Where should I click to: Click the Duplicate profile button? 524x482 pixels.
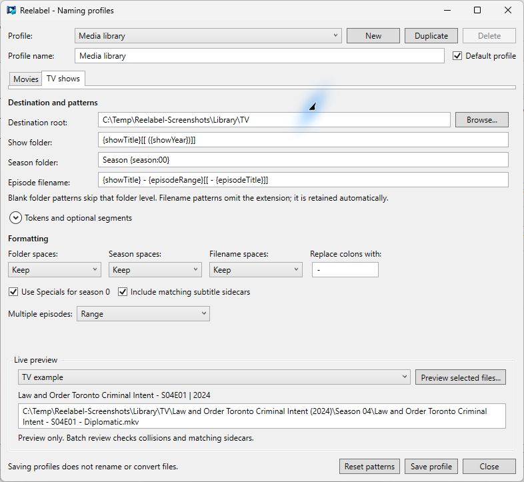coord(431,36)
